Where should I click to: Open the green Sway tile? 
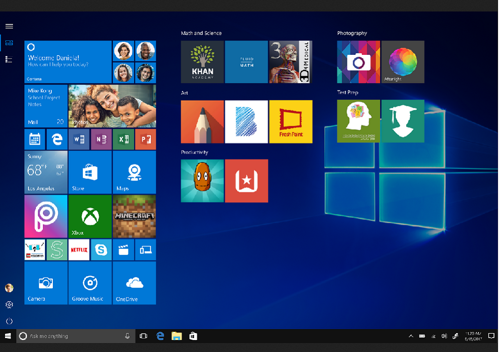pyautogui.click(x=57, y=250)
